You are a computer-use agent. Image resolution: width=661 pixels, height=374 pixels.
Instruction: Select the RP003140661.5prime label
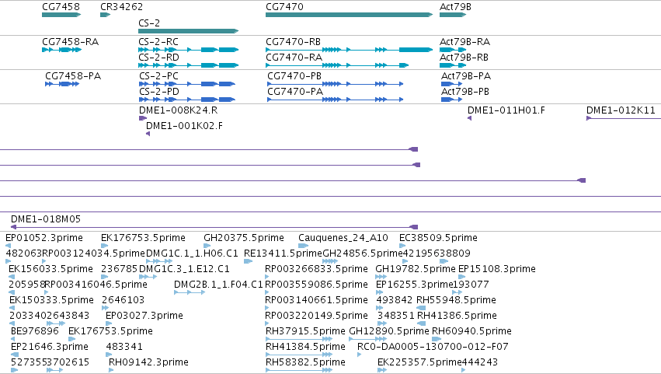tap(316, 300)
